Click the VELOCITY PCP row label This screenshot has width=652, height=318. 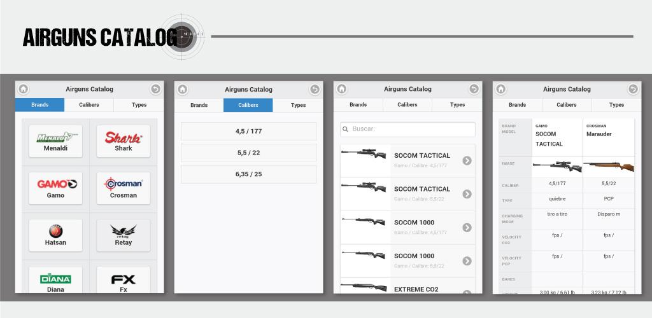pyautogui.click(x=511, y=261)
